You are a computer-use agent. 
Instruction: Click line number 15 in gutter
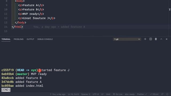tap(6, 31)
